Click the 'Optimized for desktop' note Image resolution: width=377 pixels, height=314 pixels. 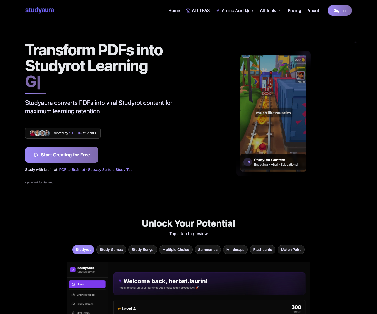39,183
